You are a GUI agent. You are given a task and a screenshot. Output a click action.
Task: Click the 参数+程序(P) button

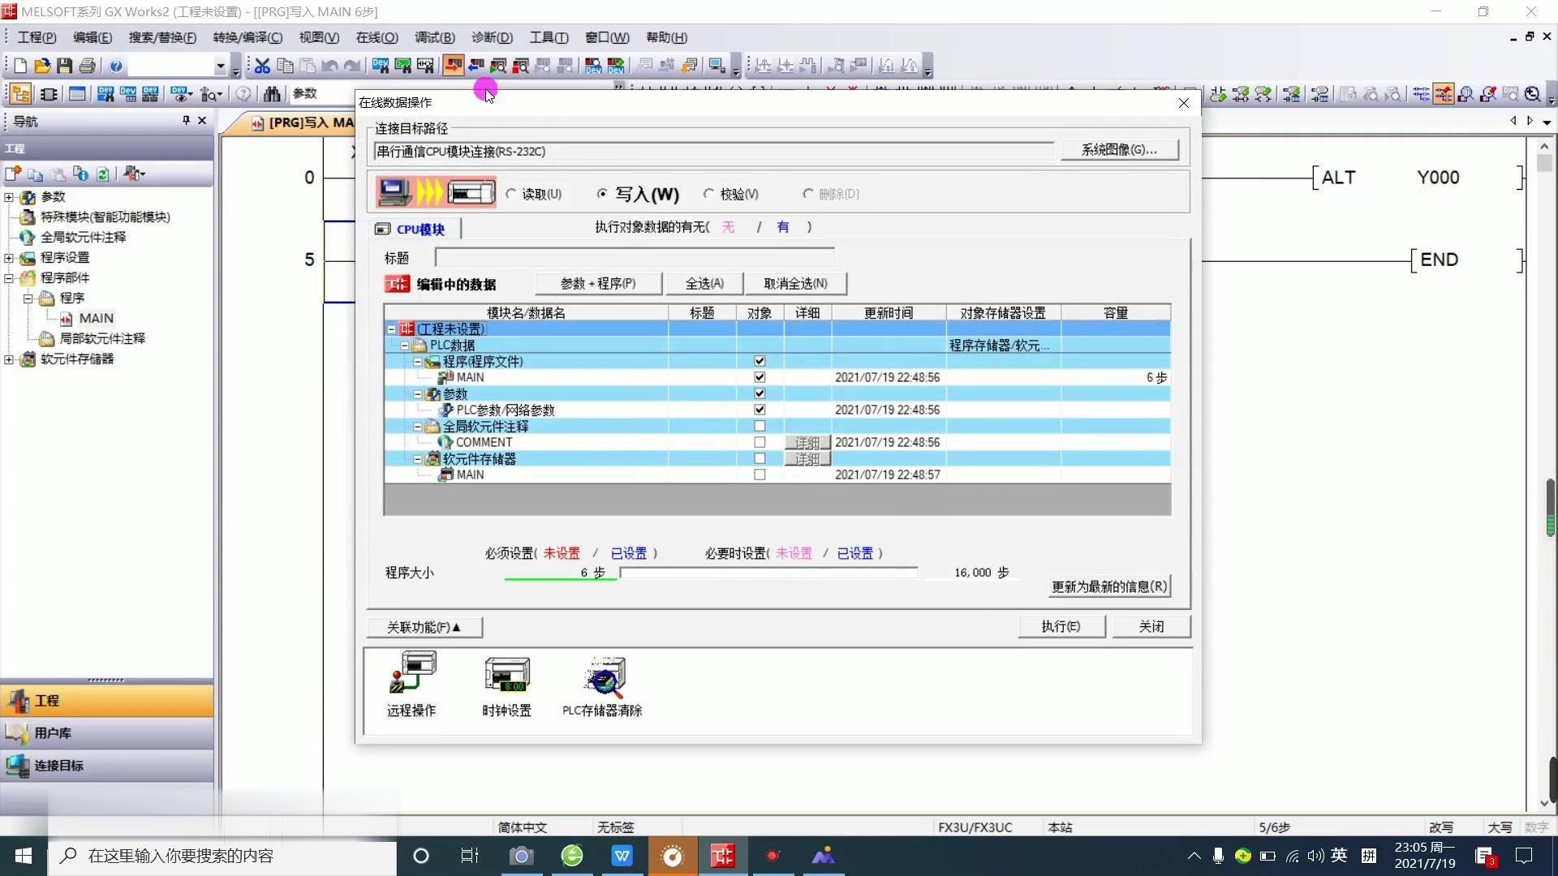[x=598, y=283]
